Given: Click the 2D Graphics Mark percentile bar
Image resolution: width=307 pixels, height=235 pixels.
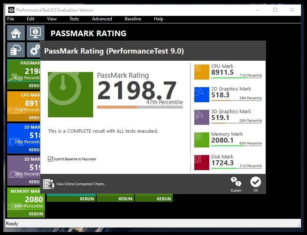Looking at the screenshot, I should click(x=236, y=100).
